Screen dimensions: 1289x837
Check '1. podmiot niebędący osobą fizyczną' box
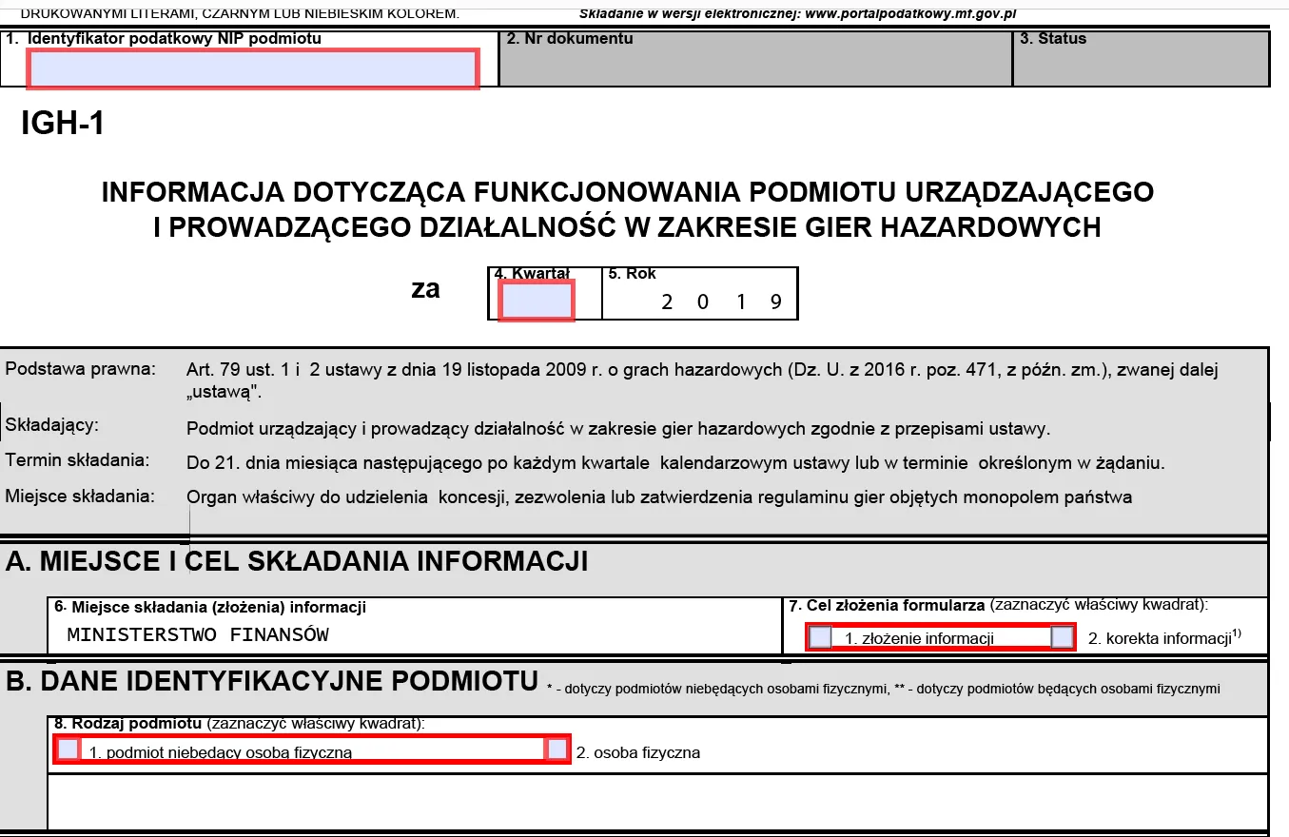click(68, 749)
